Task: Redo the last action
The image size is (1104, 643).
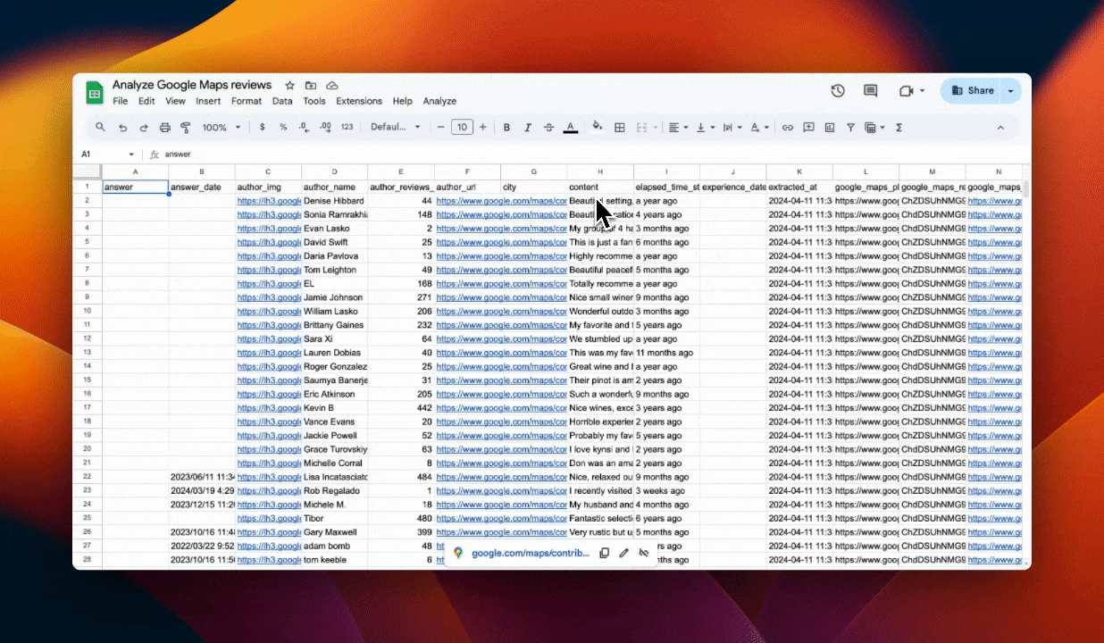Action: [x=144, y=128]
